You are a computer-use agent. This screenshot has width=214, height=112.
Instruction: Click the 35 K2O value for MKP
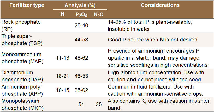click(99, 104)
